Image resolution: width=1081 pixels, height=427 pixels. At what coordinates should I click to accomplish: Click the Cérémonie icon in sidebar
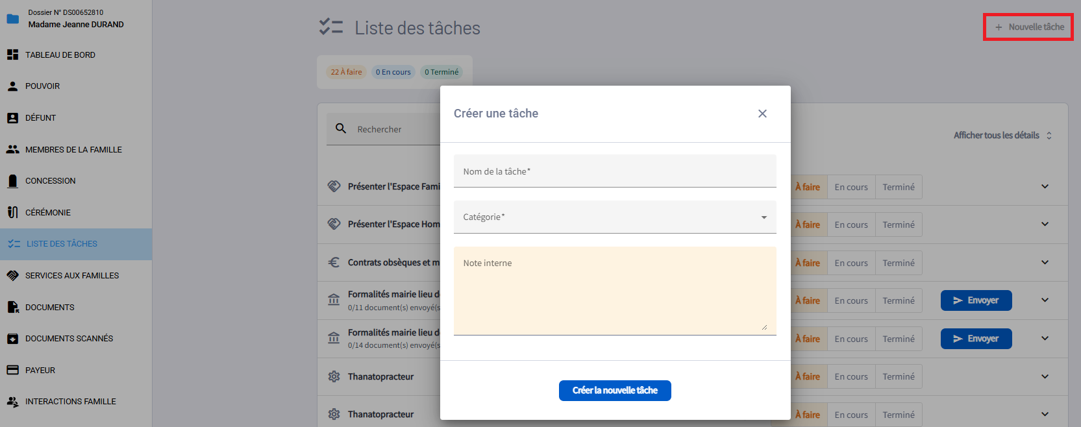(x=12, y=212)
